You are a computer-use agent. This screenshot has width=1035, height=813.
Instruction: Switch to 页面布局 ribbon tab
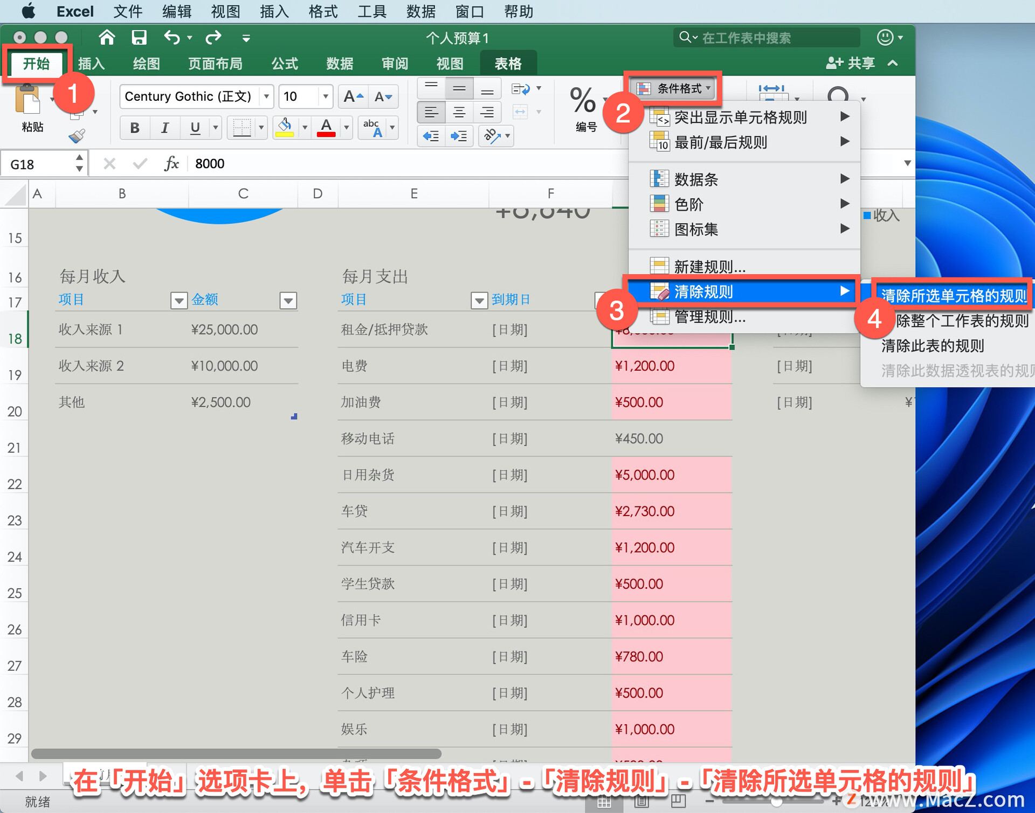(215, 64)
